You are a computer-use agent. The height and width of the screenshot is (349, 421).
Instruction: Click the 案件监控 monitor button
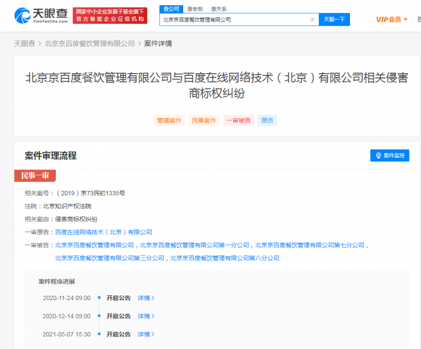pos(390,155)
